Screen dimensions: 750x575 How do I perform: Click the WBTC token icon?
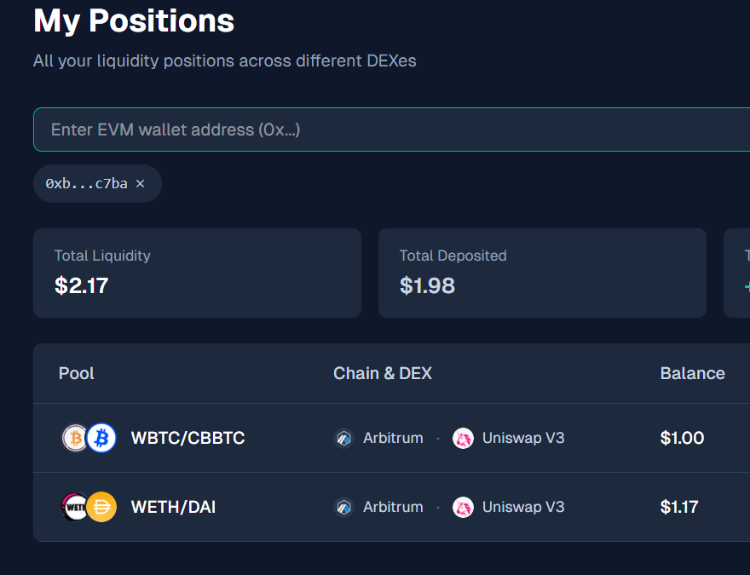click(76, 438)
